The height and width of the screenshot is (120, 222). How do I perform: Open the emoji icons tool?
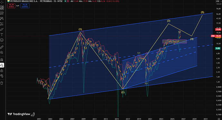click(x=2, y=40)
